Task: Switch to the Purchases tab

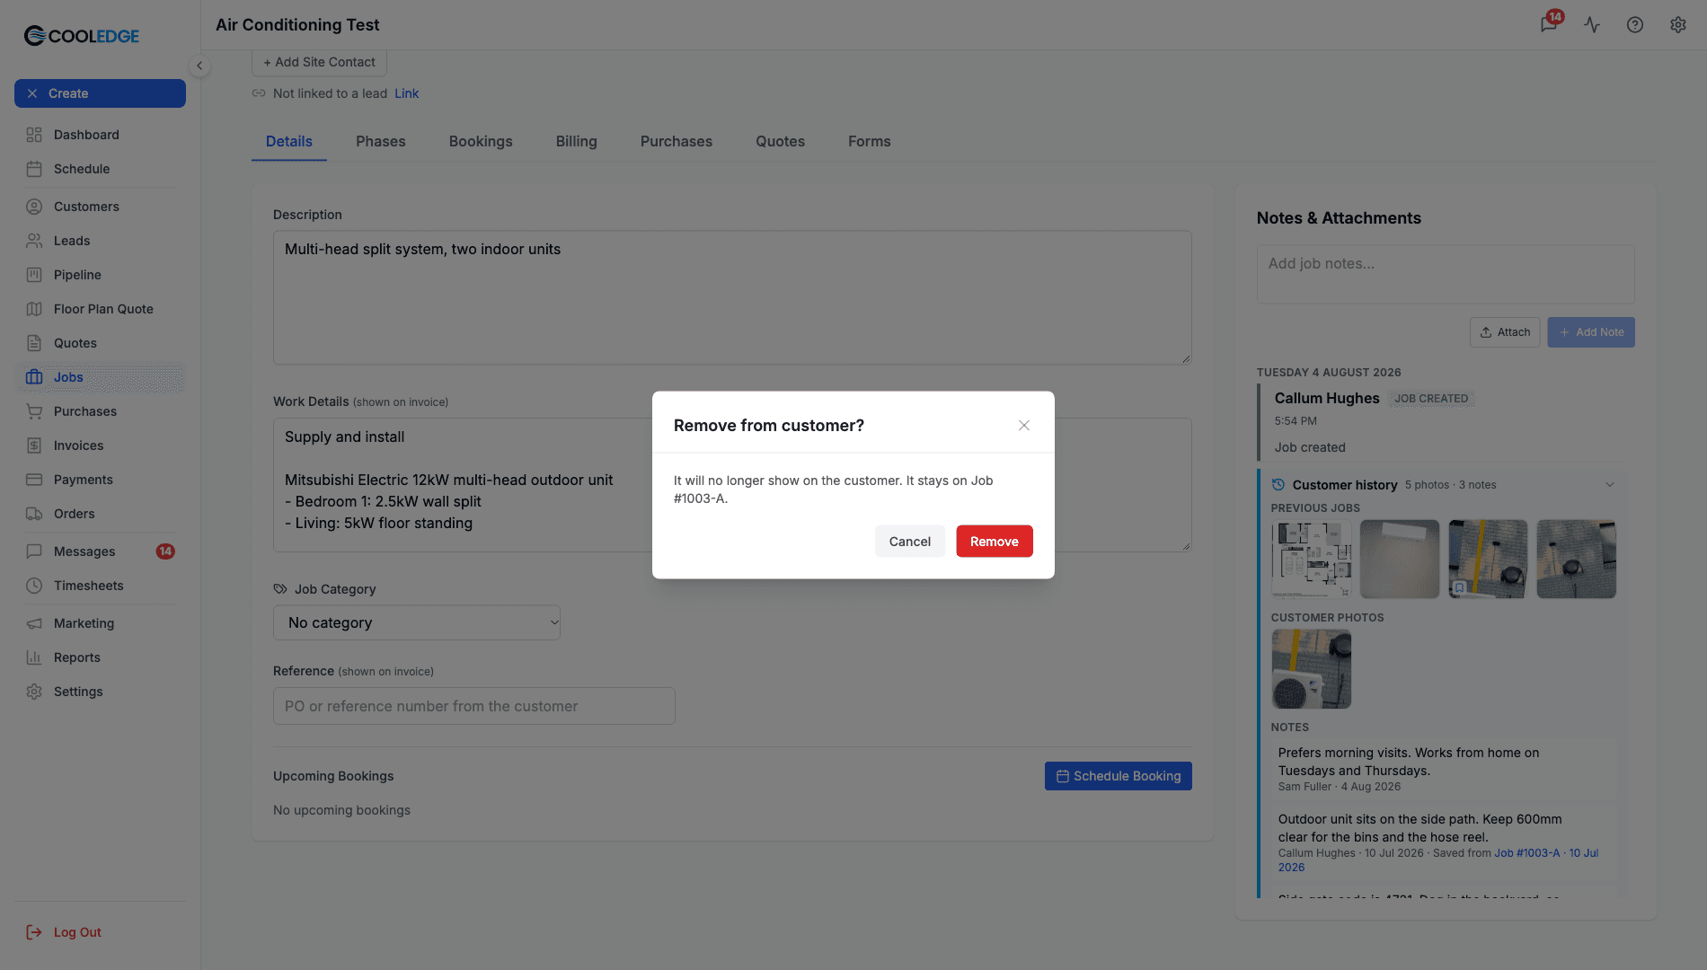Action: click(x=677, y=142)
